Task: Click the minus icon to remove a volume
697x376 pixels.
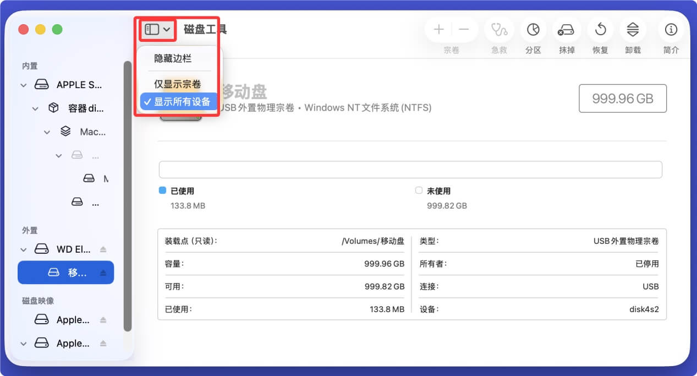Action: [465, 30]
